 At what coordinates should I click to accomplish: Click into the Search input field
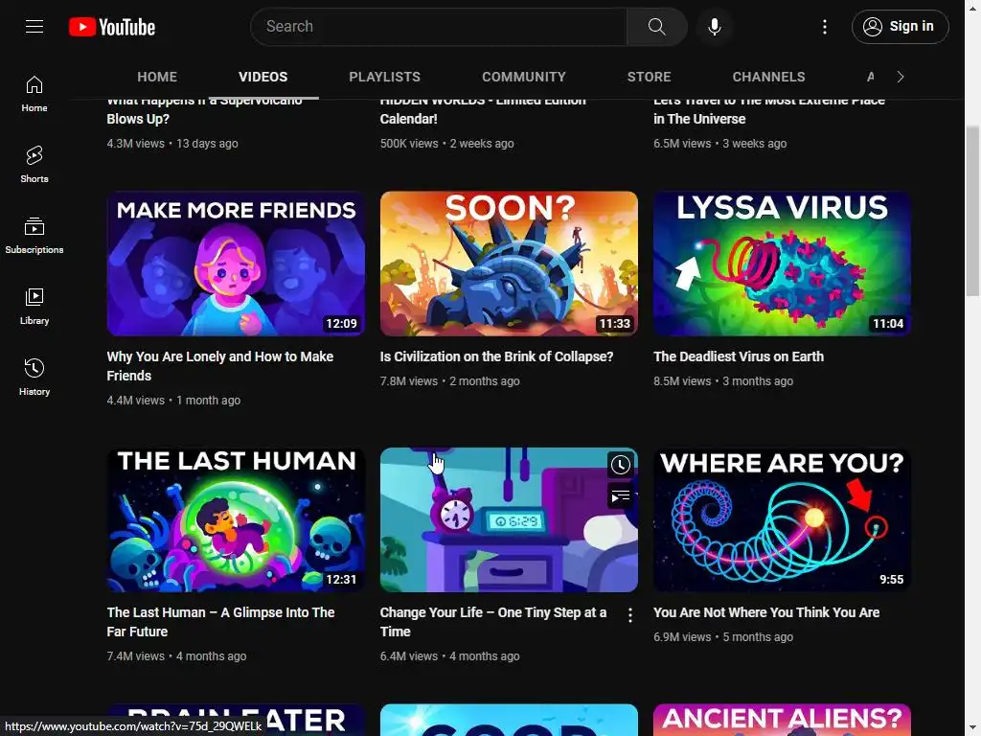coord(439,26)
